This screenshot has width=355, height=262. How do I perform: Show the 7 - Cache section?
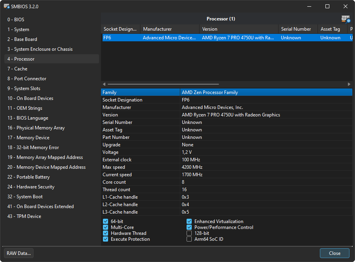point(52,69)
